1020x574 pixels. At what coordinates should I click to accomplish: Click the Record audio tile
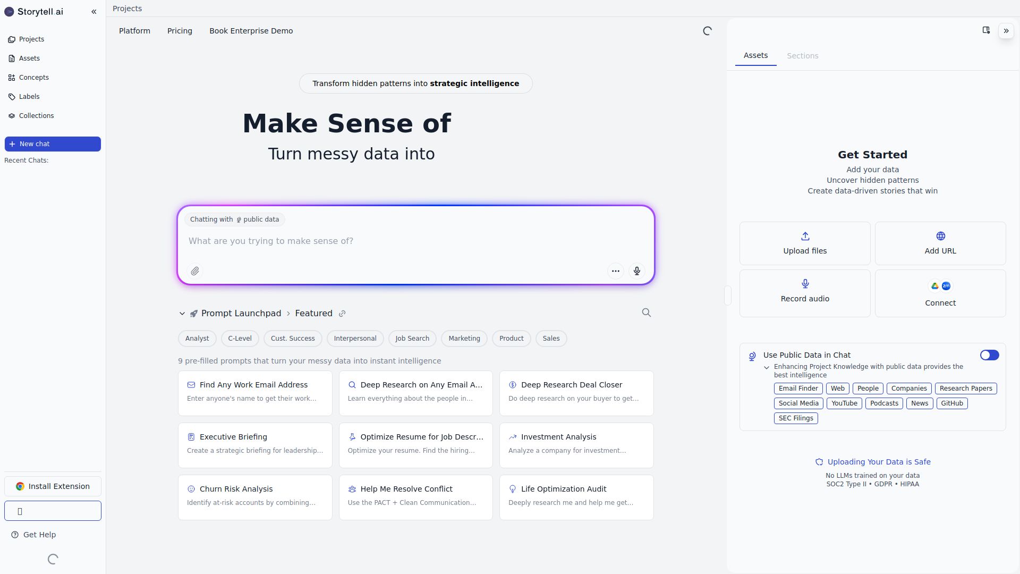(x=804, y=293)
